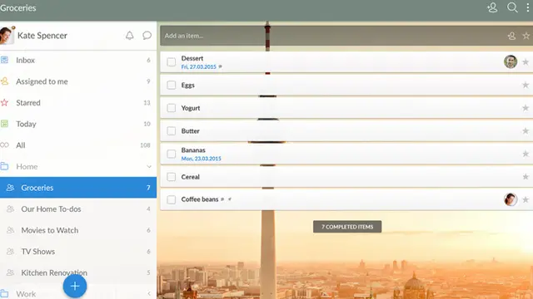The image size is (533, 299).
Task: Open the Yogurt item details
Action: click(x=346, y=108)
